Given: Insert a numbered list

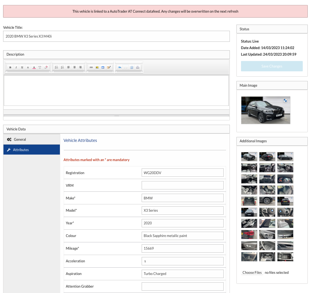Looking at the screenshot, I should coord(62,67).
